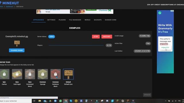Open Google Drive from the taskbar
Screen dimensions: 184x103
click(50, 101)
